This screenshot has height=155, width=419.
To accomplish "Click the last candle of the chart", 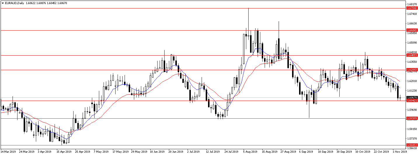I will [400, 97].
